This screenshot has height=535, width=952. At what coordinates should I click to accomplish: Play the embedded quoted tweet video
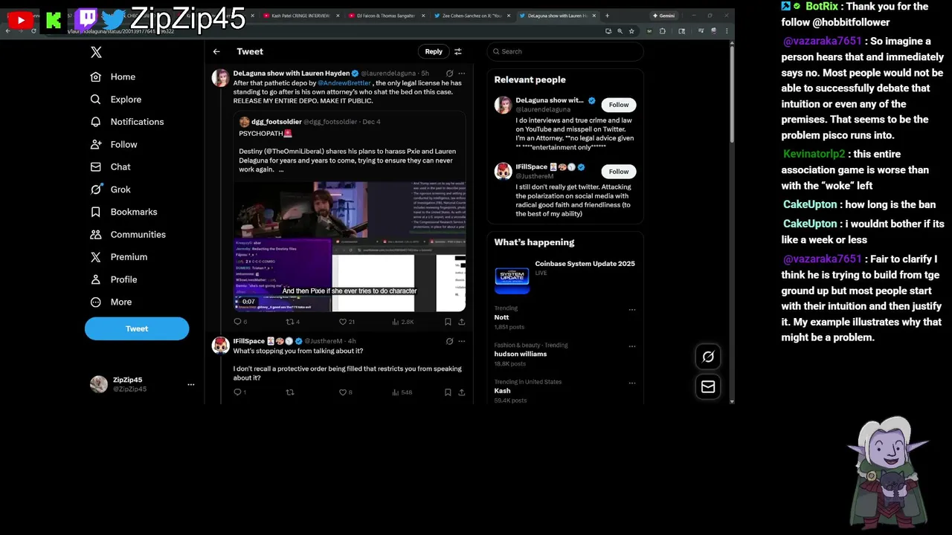coord(350,247)
